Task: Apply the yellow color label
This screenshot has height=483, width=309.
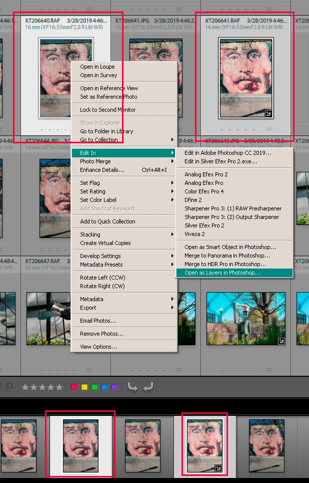Action: [x=84, y=387]
